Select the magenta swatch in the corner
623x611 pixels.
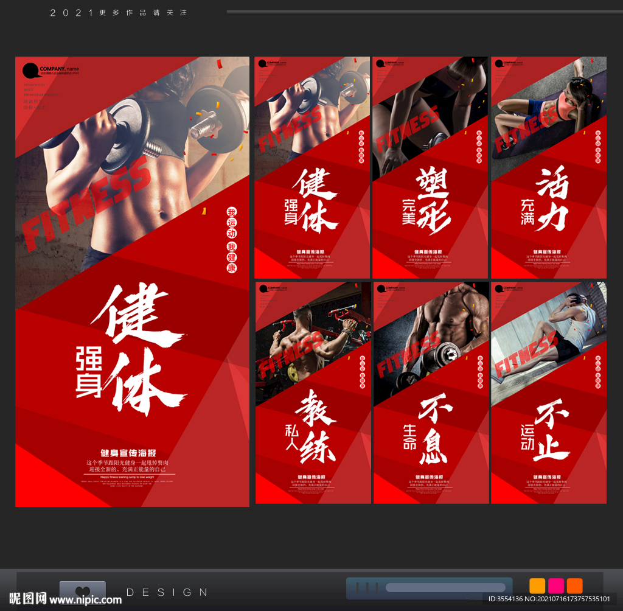555,585
